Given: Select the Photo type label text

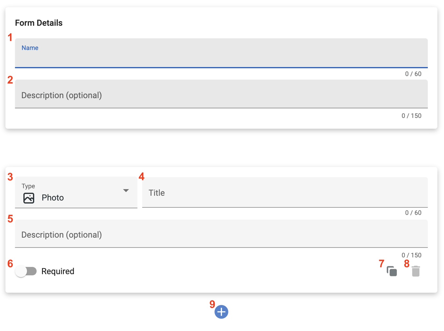Looking at the screenshot, I should [53, 198].
